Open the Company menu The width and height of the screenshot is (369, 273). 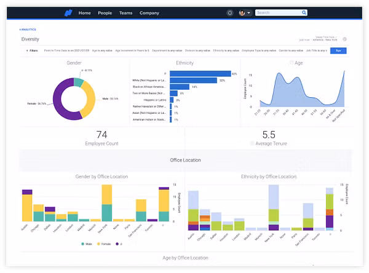pyautogui.click(x=149, y=12)
